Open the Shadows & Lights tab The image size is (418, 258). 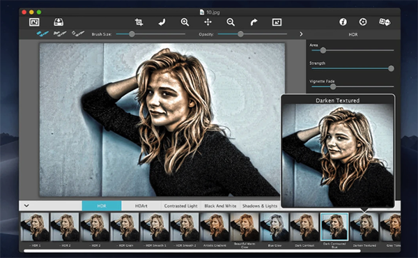pyautogui.click(x=260, y=206)
